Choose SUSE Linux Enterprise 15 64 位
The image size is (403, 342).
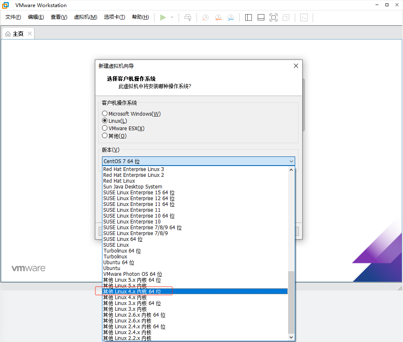[x=195, y=193]
